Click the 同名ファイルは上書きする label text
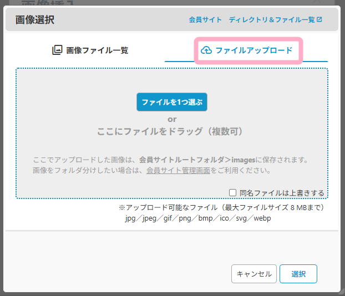The image size is (345, 296). 282,193
